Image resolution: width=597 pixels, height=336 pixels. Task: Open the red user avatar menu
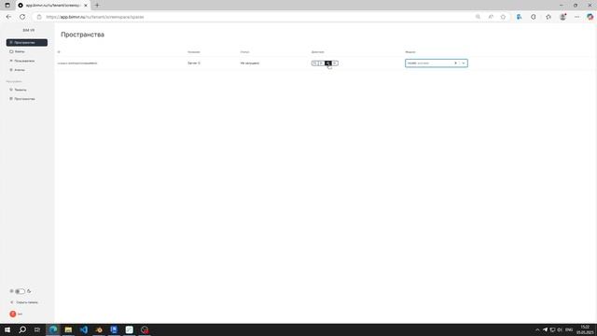click(x=13, y=314)
